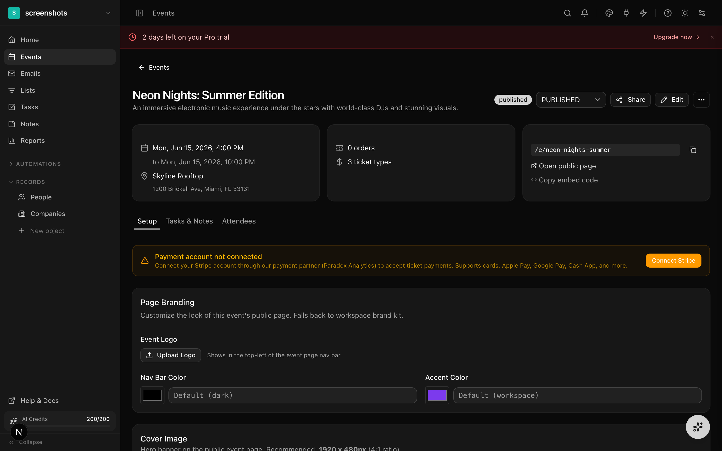This screenshot has height=451, width=722.
Task: Open the lightning bolt automations icon
Action: (x=643, y=13)
